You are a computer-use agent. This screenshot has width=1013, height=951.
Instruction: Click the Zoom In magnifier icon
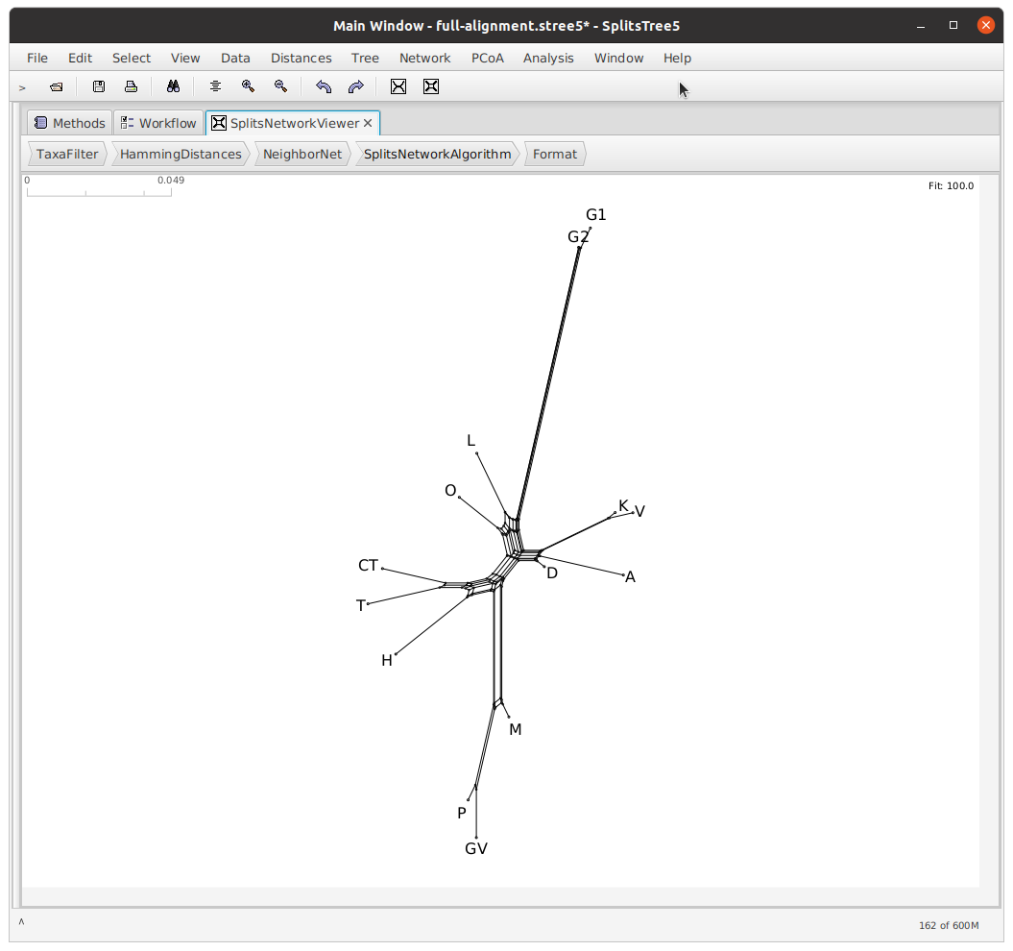(248, 86)
